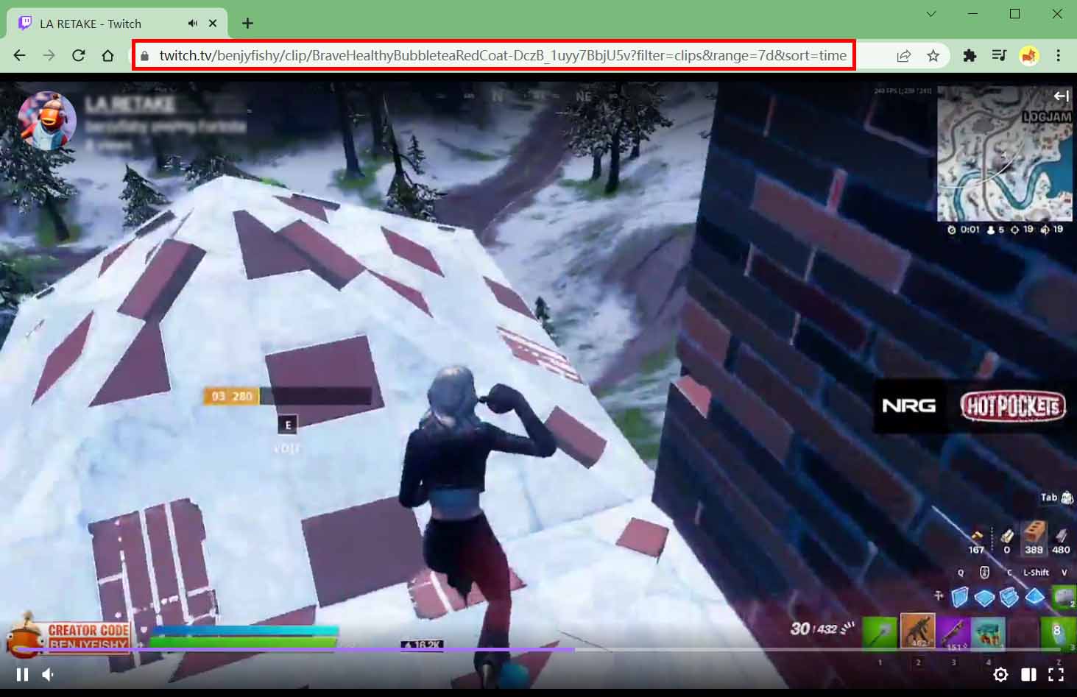View site info via the padlock icon

pos(144,56)
